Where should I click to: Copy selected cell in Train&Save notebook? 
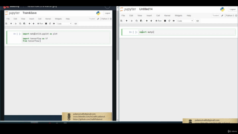(20, 23)
